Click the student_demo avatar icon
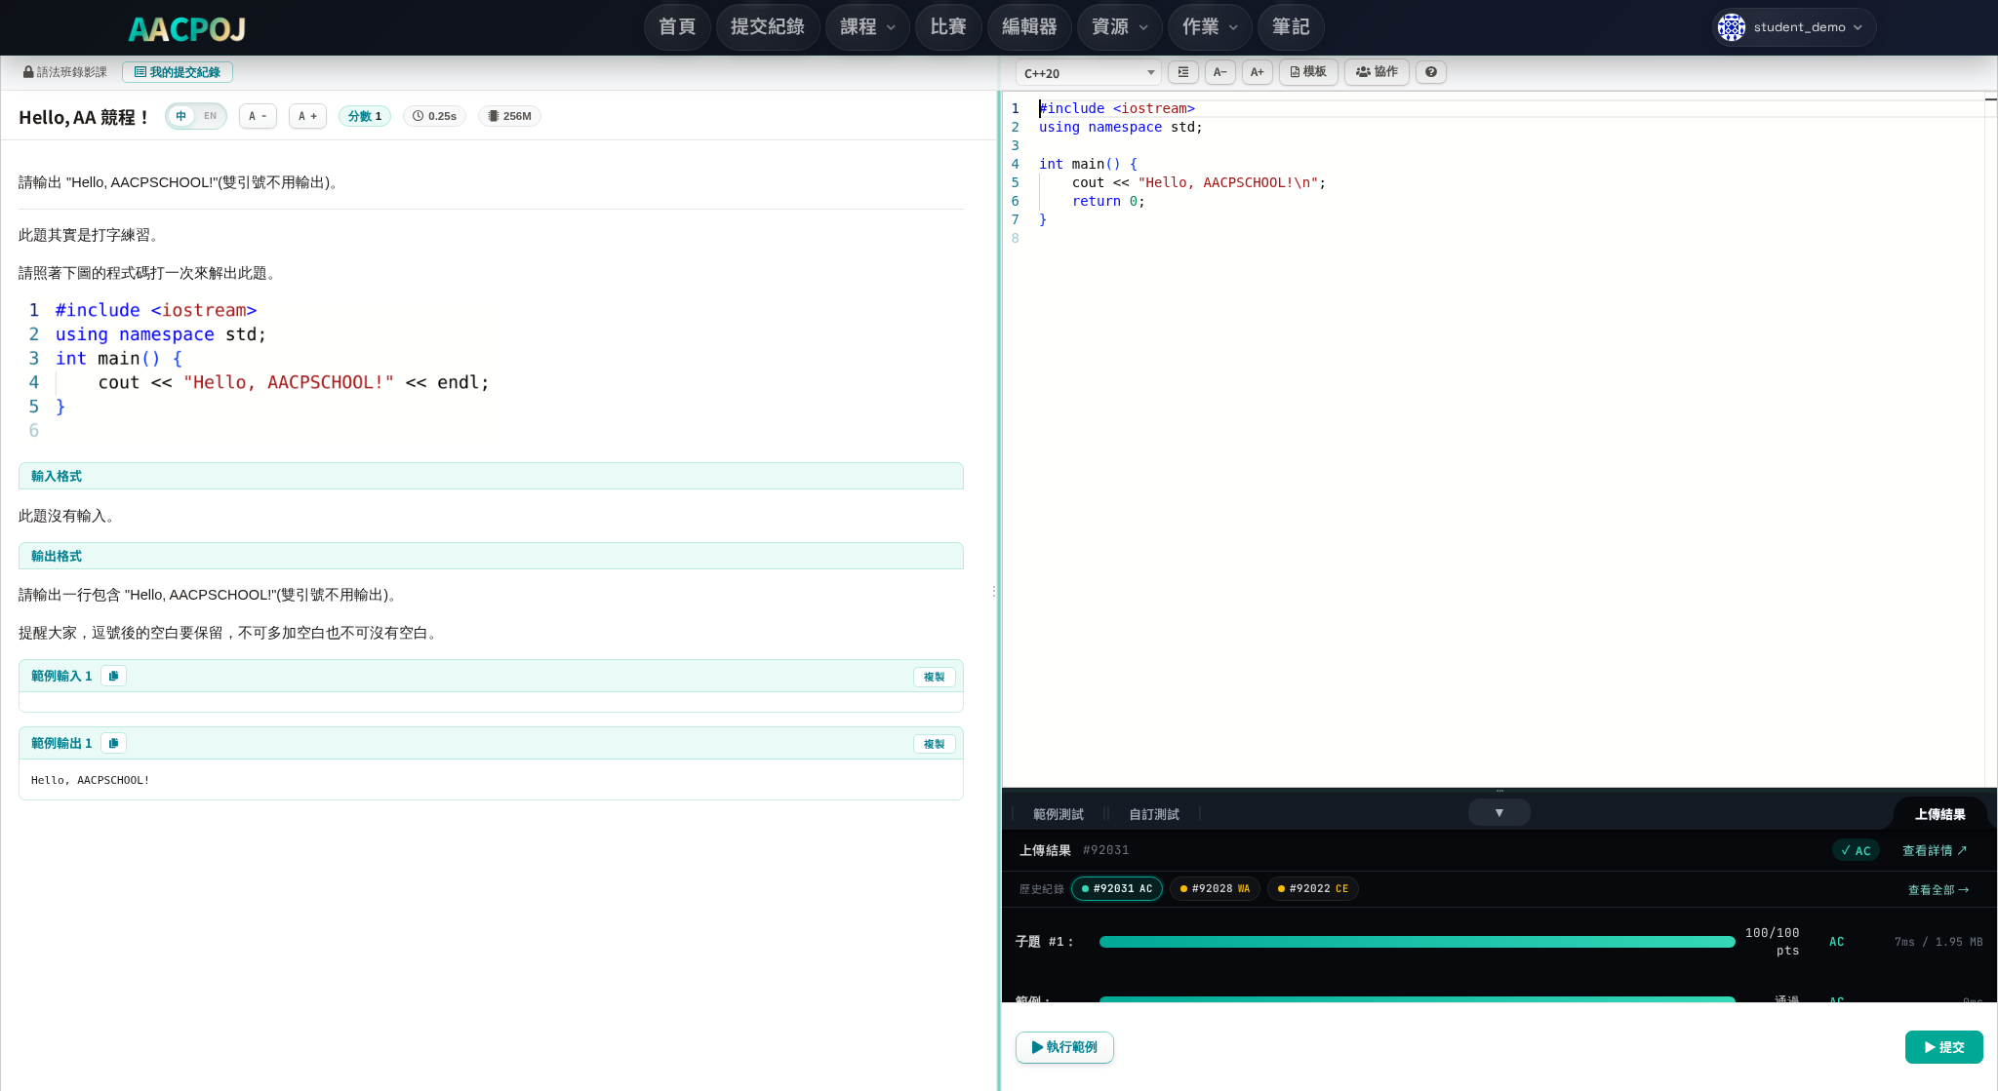Viewport: 1998px width, 1091px height. click(x=1732, y=27)
